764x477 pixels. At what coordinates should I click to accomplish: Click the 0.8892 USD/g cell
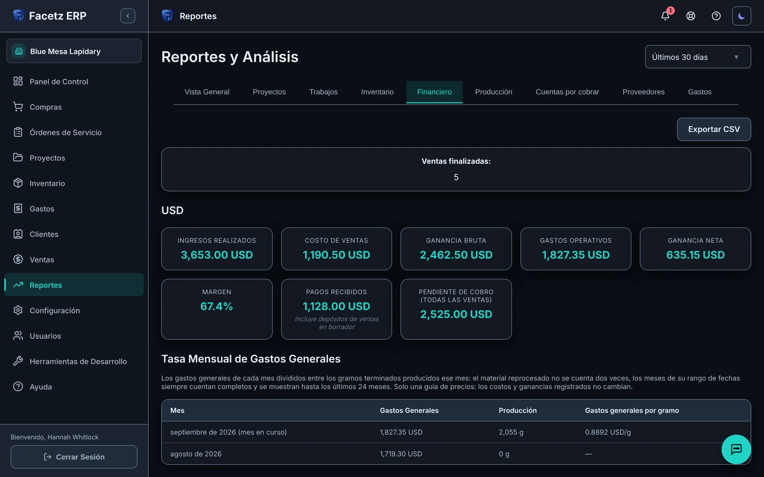[608, 432]
